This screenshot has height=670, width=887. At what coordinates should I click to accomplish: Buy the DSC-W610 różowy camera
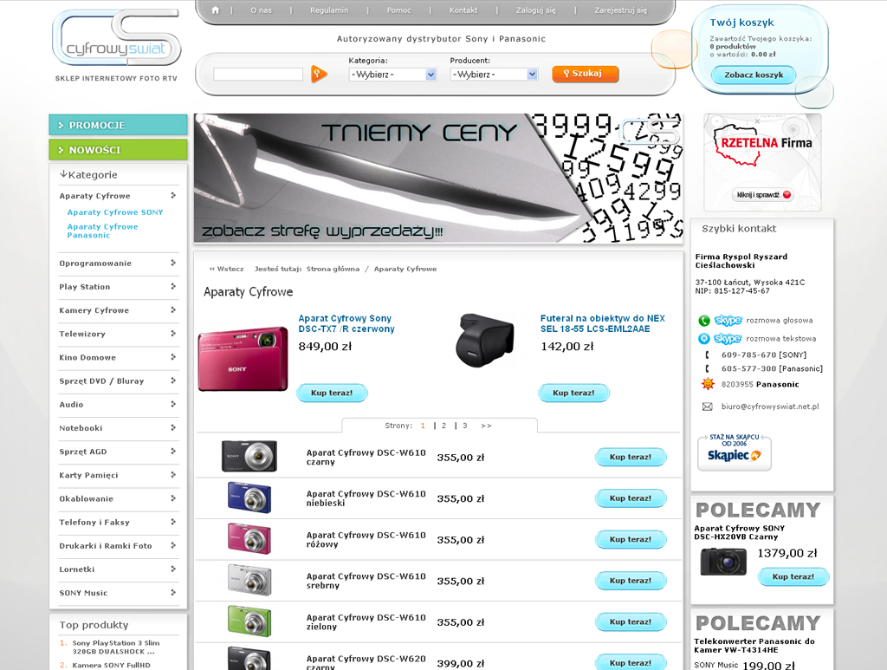click(630, 539)
